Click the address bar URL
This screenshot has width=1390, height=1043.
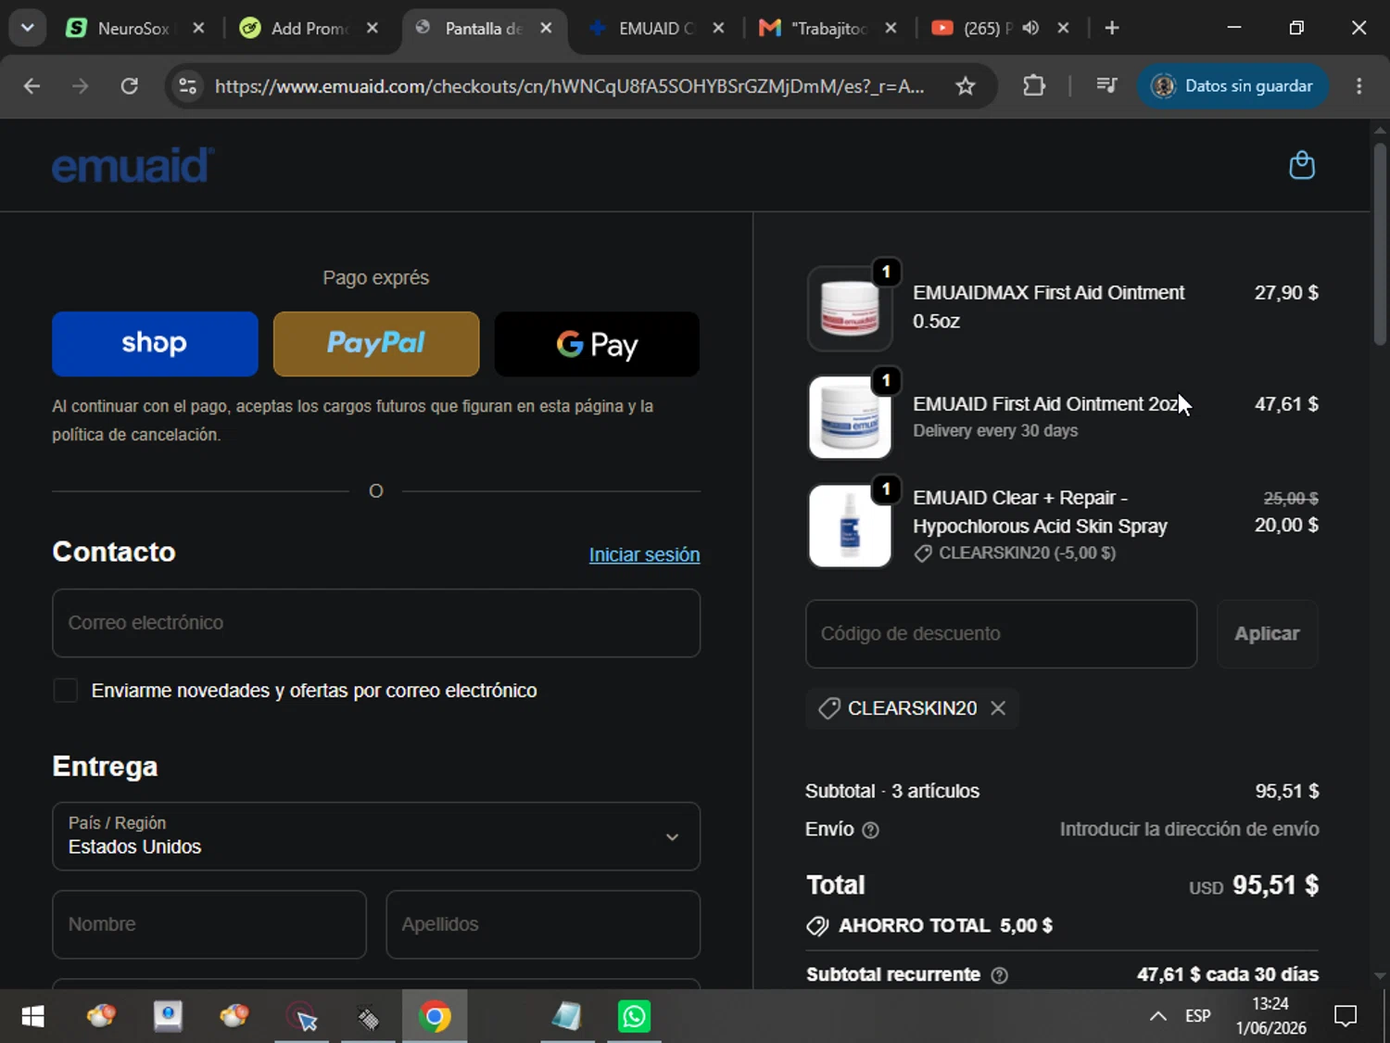pyautogui.click(x=569, y=86)
